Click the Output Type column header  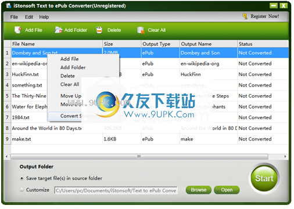160,44
